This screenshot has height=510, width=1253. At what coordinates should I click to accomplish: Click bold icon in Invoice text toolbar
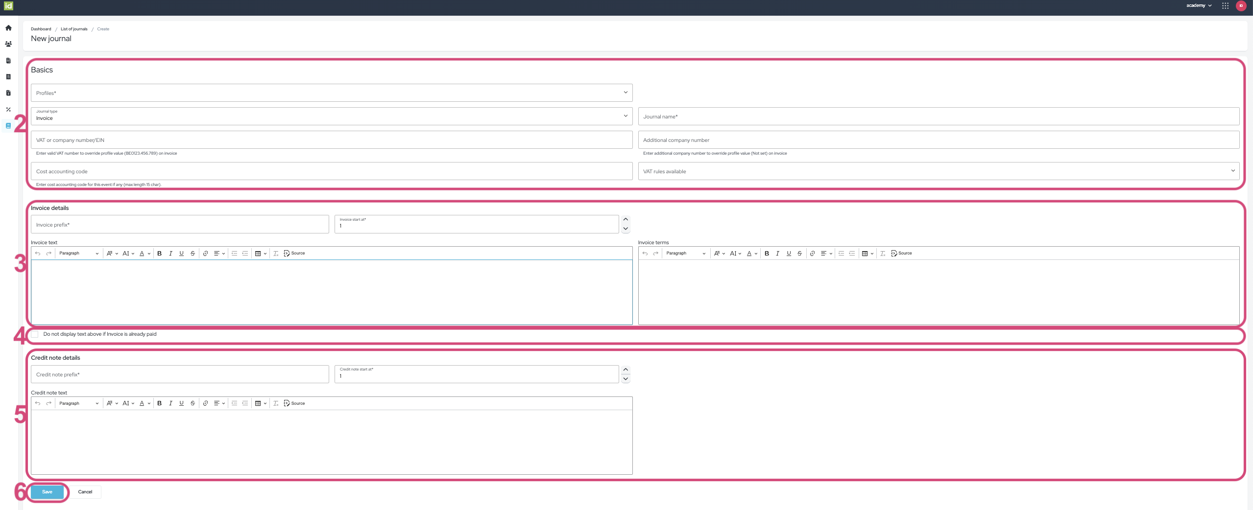tap(159, 254)
